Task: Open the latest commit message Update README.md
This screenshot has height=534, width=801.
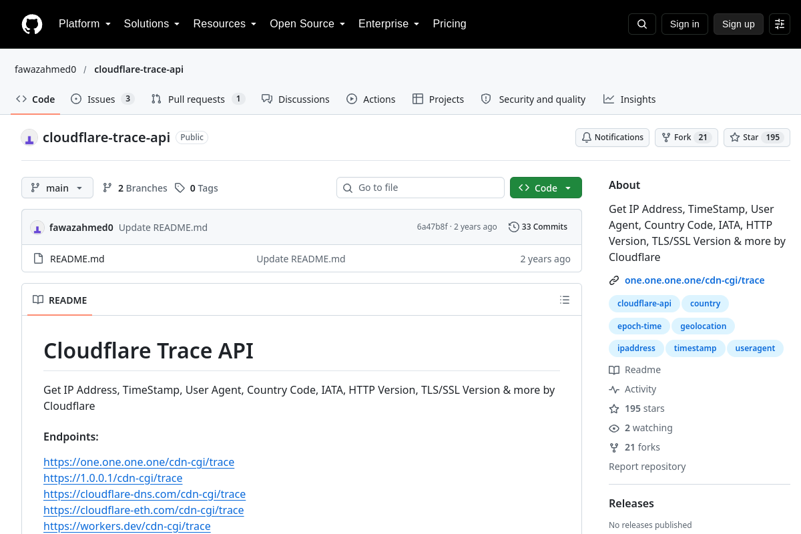Action: (x=163, y=227)
